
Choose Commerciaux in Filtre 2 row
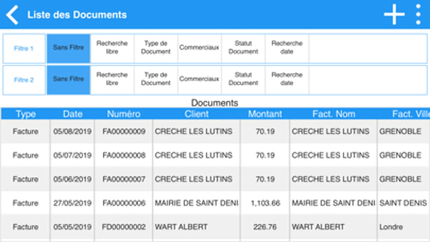click(199, 80)
